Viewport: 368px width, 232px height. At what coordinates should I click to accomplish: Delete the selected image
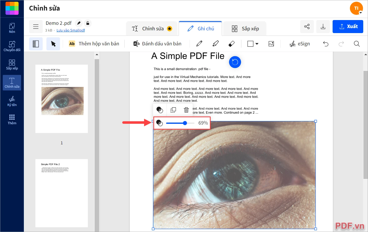[x=186, y=110]
